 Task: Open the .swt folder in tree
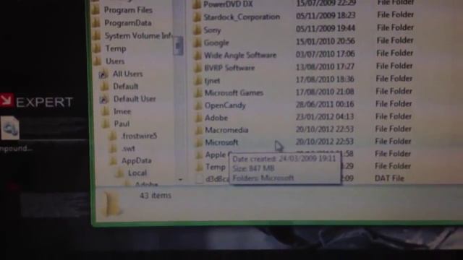click(129, 149)
